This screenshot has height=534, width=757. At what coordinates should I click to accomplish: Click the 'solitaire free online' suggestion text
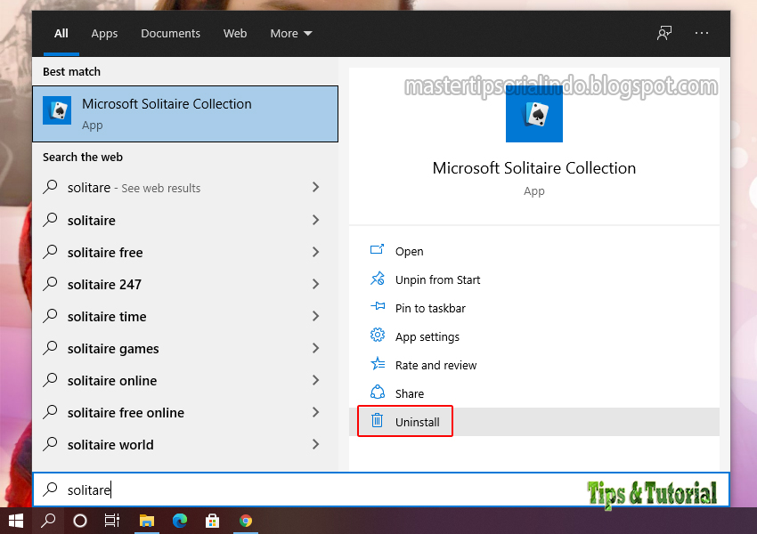click(x=126, y=412)
